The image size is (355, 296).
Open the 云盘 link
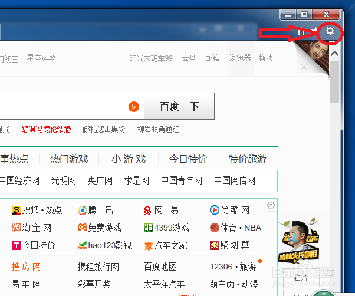click(x=189, y=58)
